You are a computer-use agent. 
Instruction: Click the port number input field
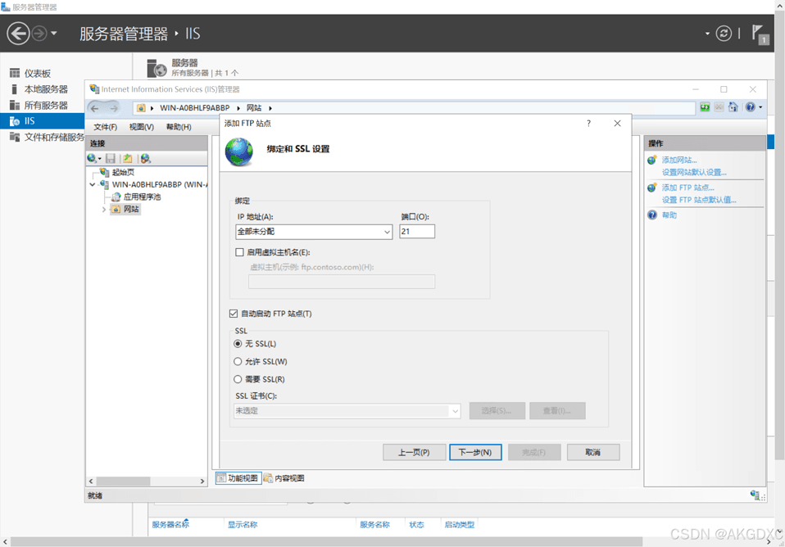(417, 232)
